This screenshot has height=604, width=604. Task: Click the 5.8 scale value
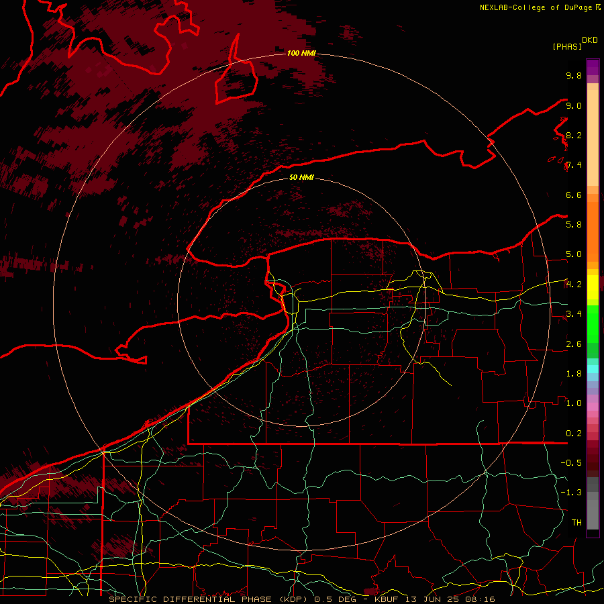(574, 225)
